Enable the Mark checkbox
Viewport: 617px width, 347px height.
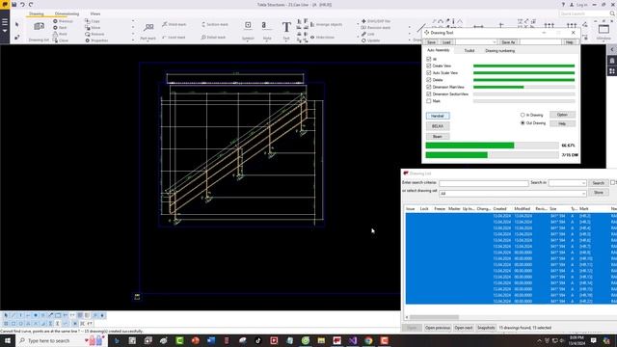(428, 101)
